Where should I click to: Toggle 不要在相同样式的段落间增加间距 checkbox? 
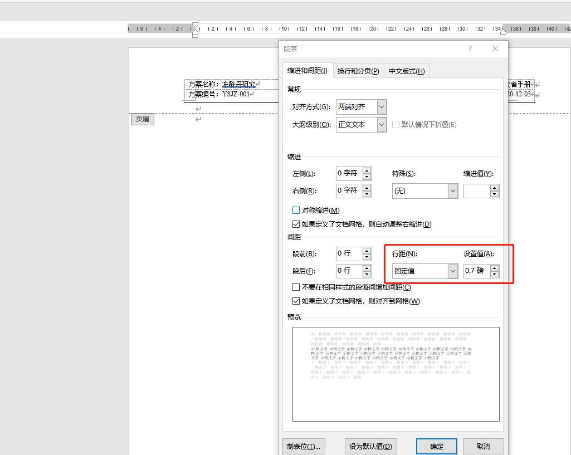click(x=296, y=287)
